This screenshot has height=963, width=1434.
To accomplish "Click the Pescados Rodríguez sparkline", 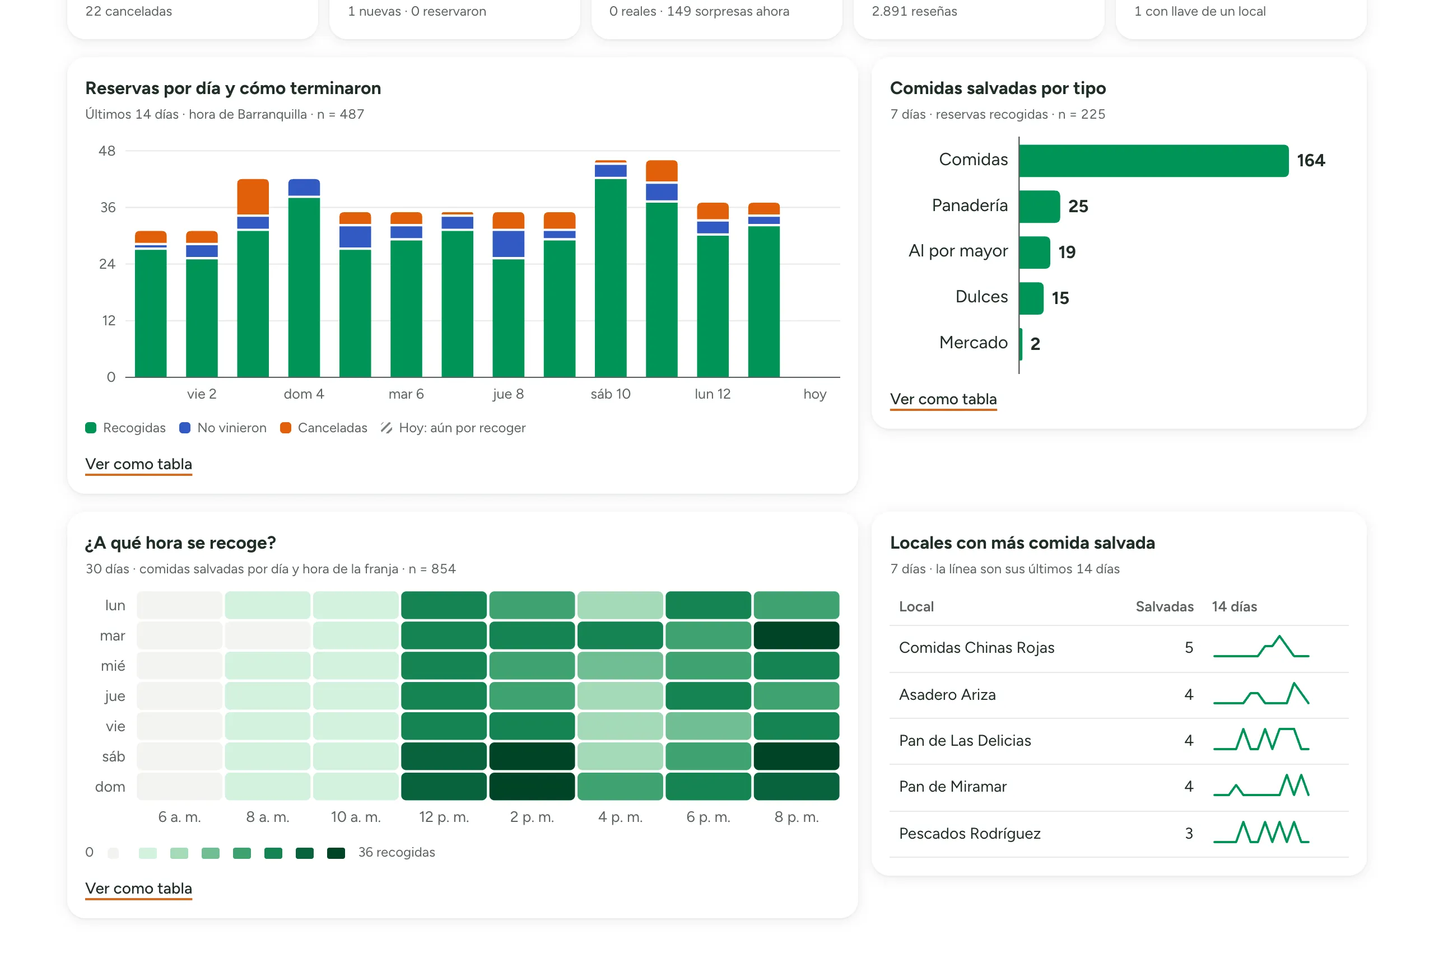I will click(1261, 832).
